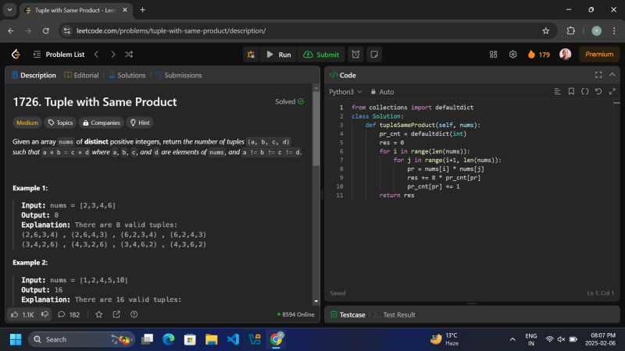Reload the page
The width and height of the screenshot is (625, 351).
(46, 30)
